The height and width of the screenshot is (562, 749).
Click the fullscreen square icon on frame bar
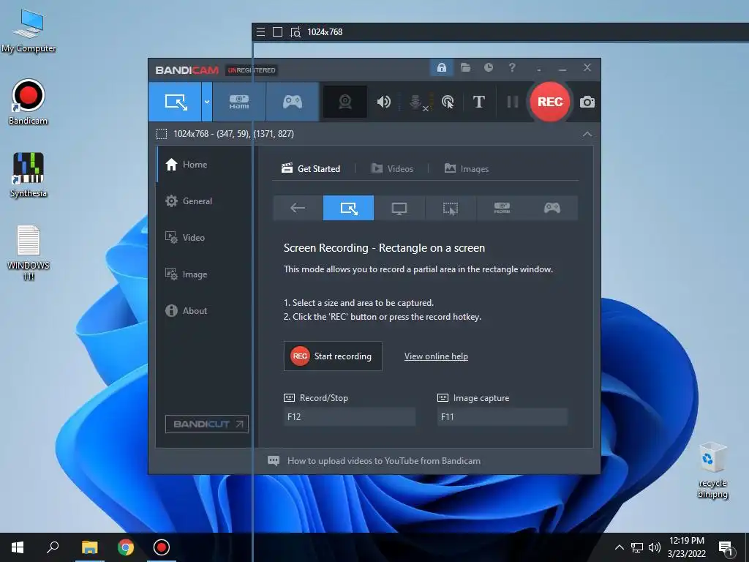[277, 32]
